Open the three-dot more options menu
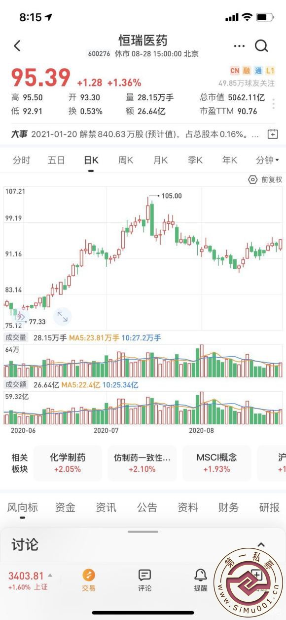The height and width of the screenshot is (620, 286). [x=239, y=46]
